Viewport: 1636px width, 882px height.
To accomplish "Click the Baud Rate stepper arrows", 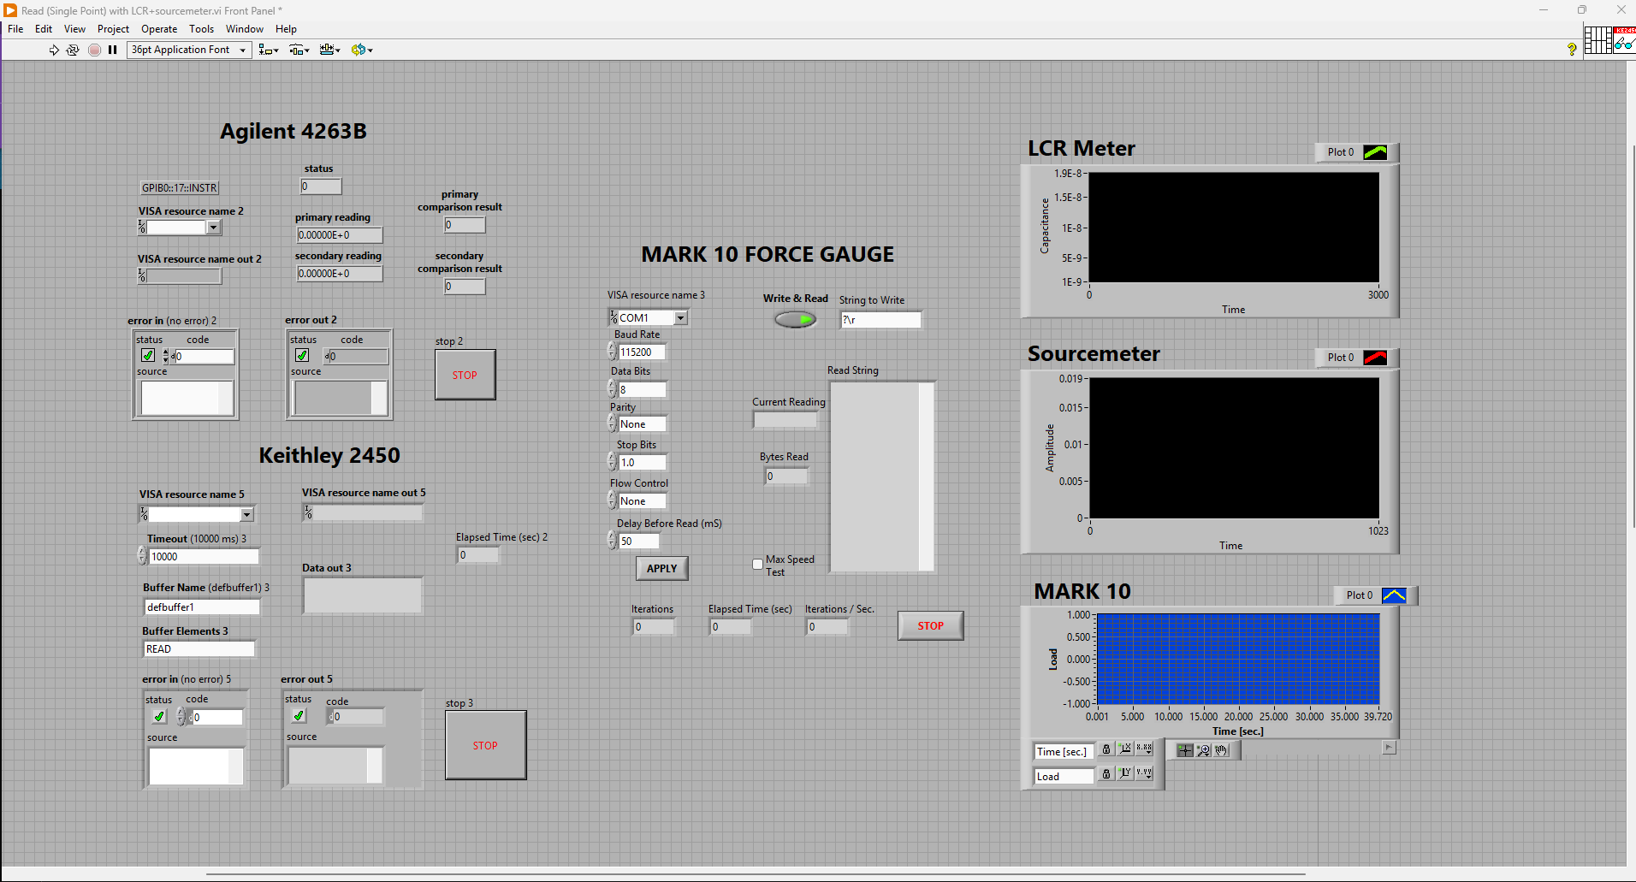I will 612,351.
